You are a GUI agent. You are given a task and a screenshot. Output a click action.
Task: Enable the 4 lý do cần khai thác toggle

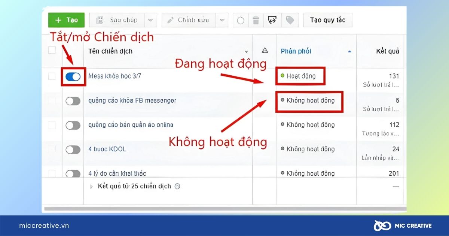tap(73, 173)
